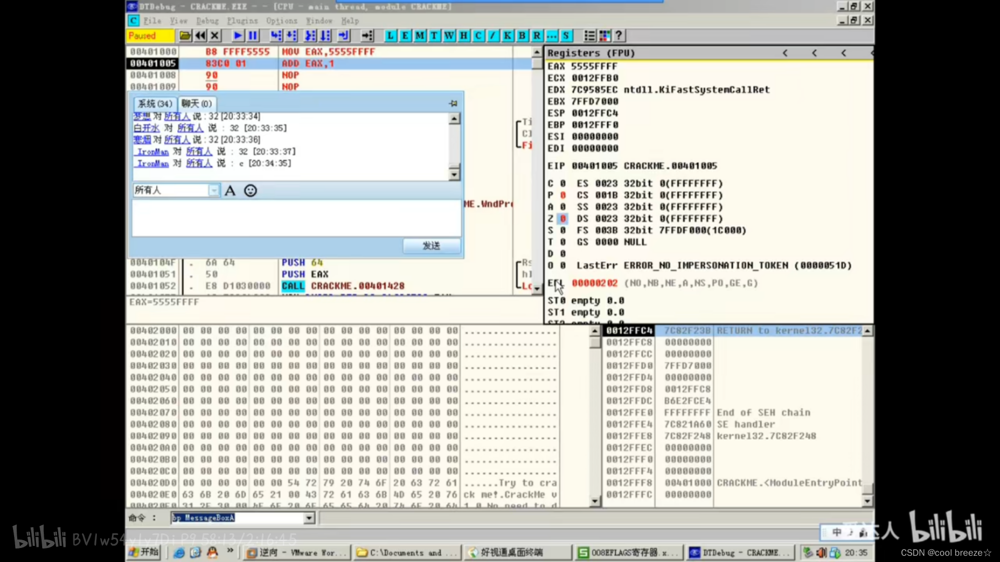Click IronMan username link in chat
The image size is (1000, 562).
point(153,151)
